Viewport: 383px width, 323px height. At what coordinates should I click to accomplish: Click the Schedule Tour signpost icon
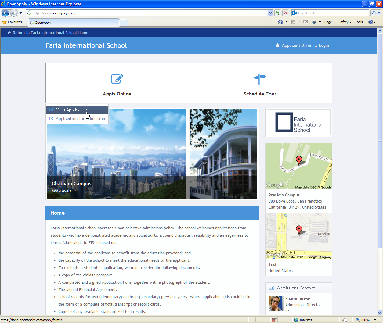pyautogui.click(x=260, y=79)
